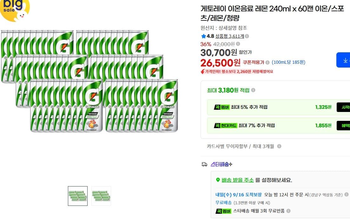Select the second product thumbnail

click(x=101, y=196)
